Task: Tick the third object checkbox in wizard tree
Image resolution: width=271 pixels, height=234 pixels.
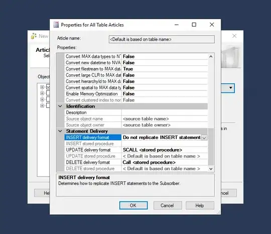Action: pos(48,99)
